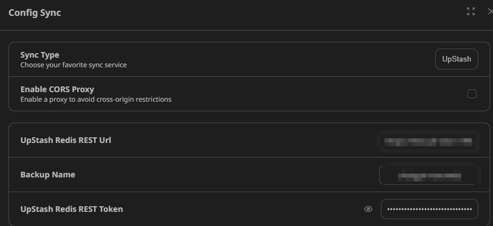This screenshot has width=493, height=226.
Task: Click into the Backup Name text box
Action: pos(429,175)
